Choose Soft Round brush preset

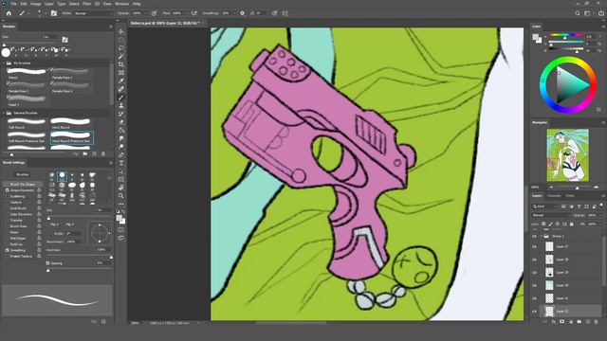click(x=27, y=123)
